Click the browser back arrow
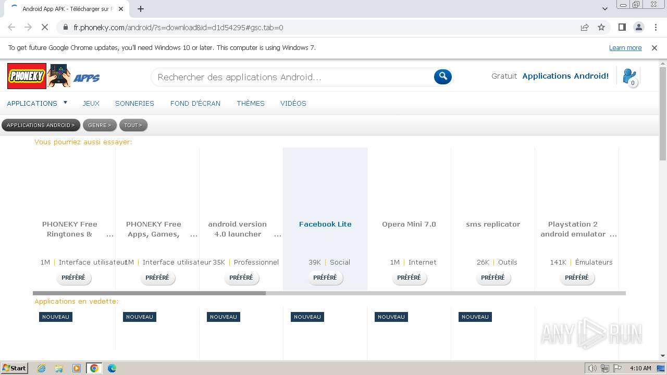 click(x=11, y=27)
